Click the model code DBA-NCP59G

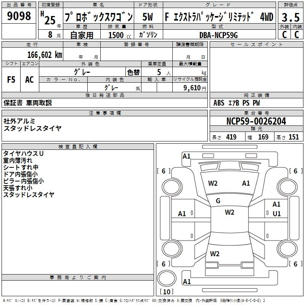click(x=218, y=35)
